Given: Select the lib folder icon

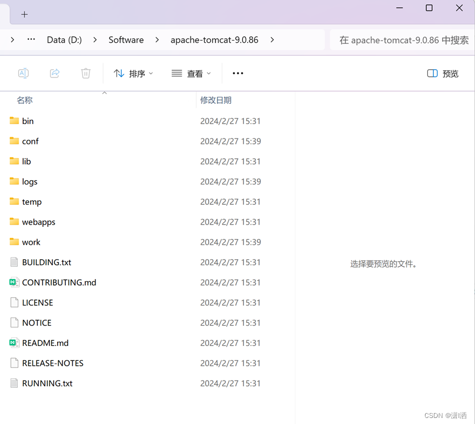Looking at the screenshot, I should [14, 161].
